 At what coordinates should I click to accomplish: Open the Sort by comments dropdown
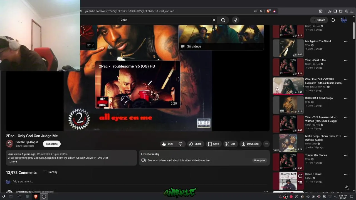50,172
